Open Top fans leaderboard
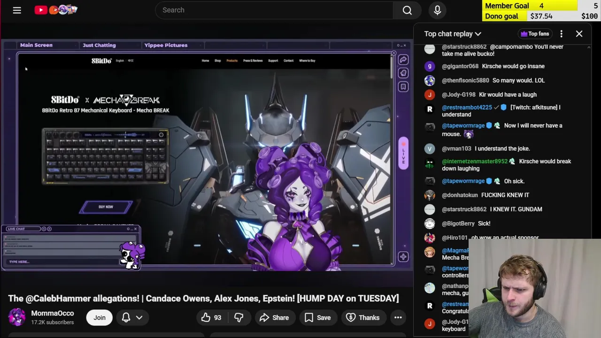 click(534, 34)
